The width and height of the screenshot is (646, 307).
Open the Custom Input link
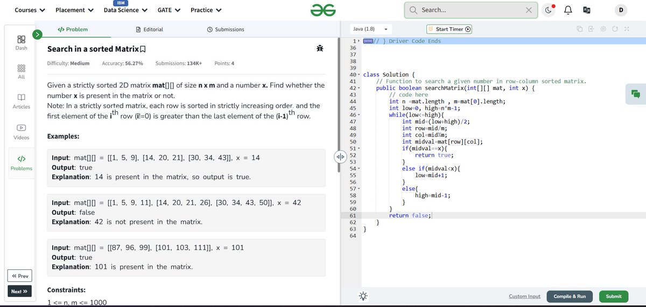click(524, 296)
